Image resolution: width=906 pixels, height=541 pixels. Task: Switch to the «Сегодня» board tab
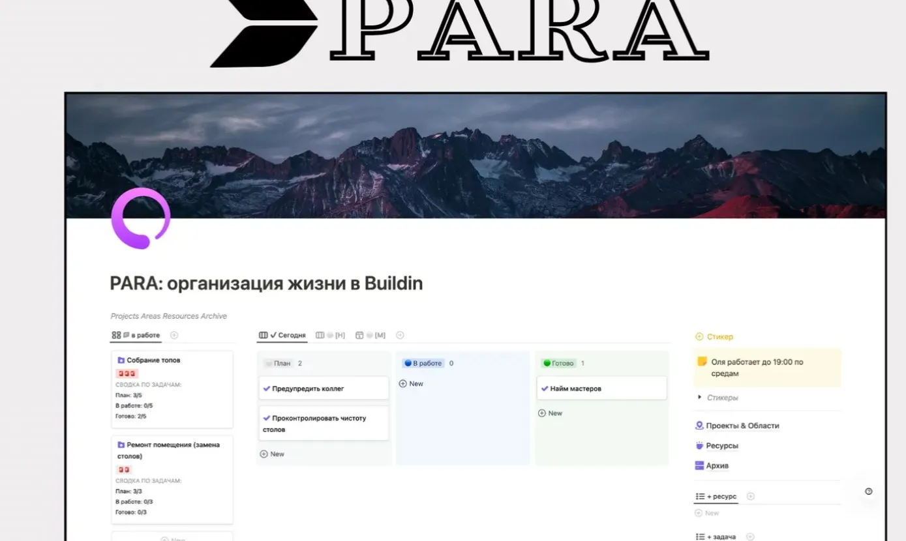coord(282,335)
